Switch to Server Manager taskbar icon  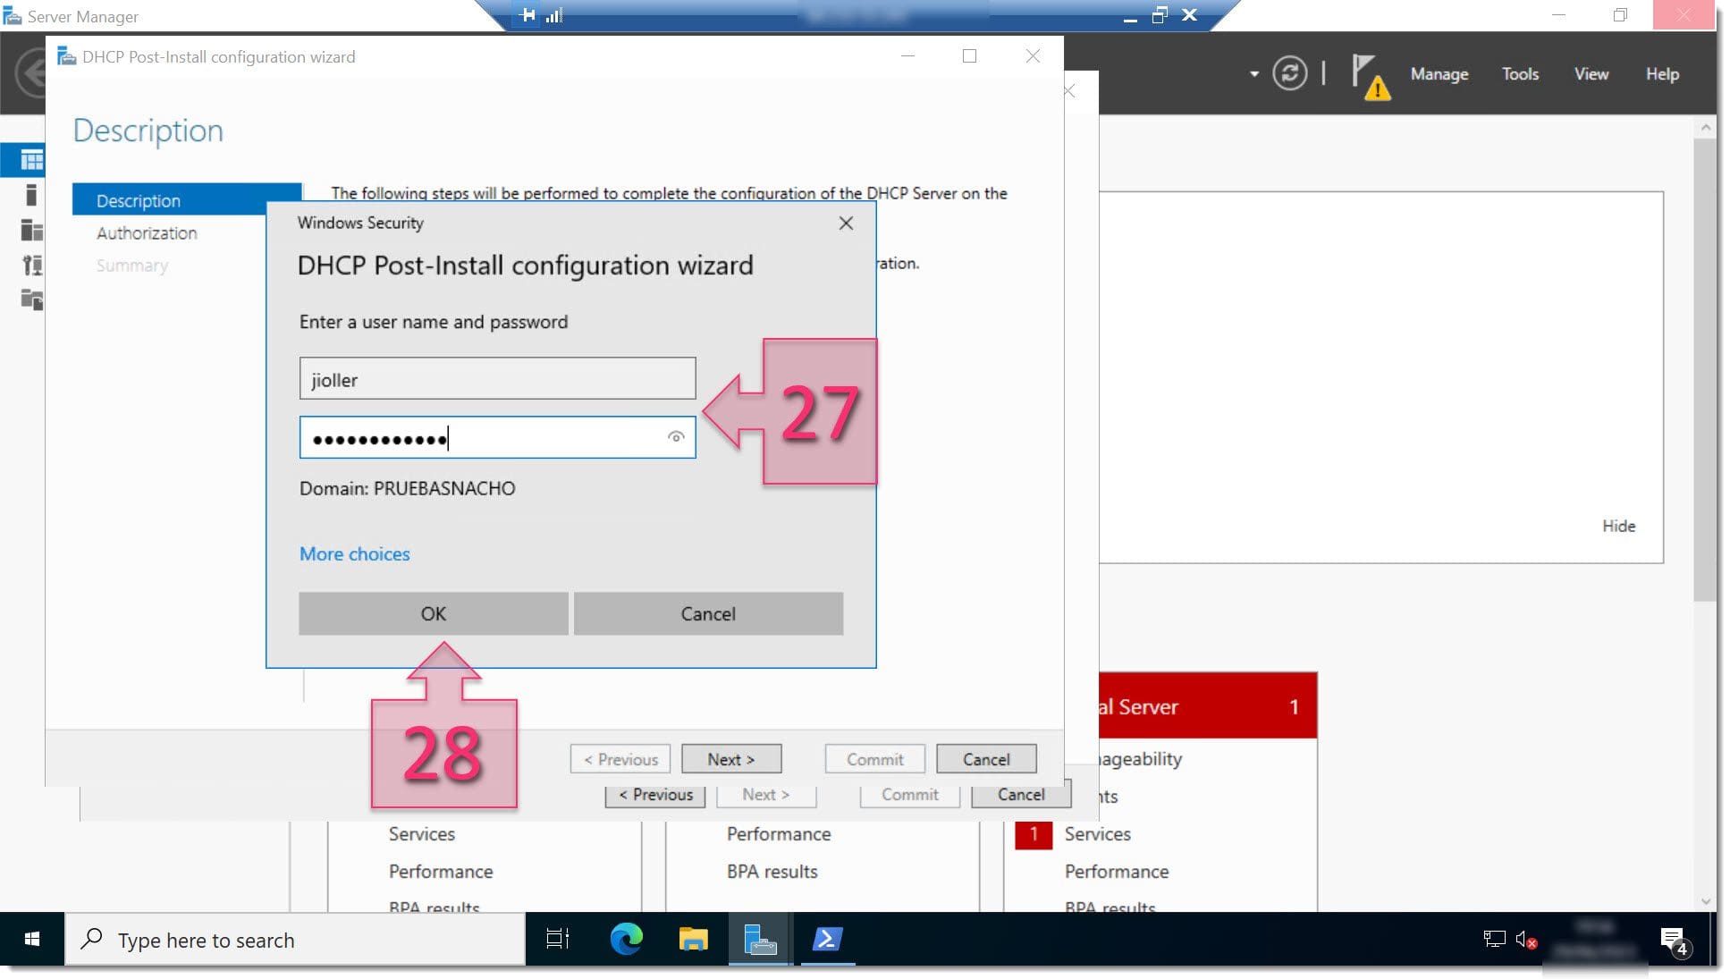(759, 939)
